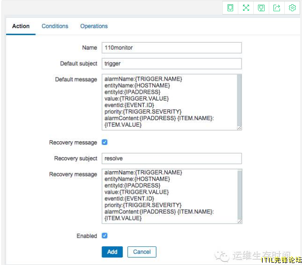Focus the Name field containing 110monitor
Image resolution: width=302 pixels, height=265 pixels.
[x=172, y=48]
